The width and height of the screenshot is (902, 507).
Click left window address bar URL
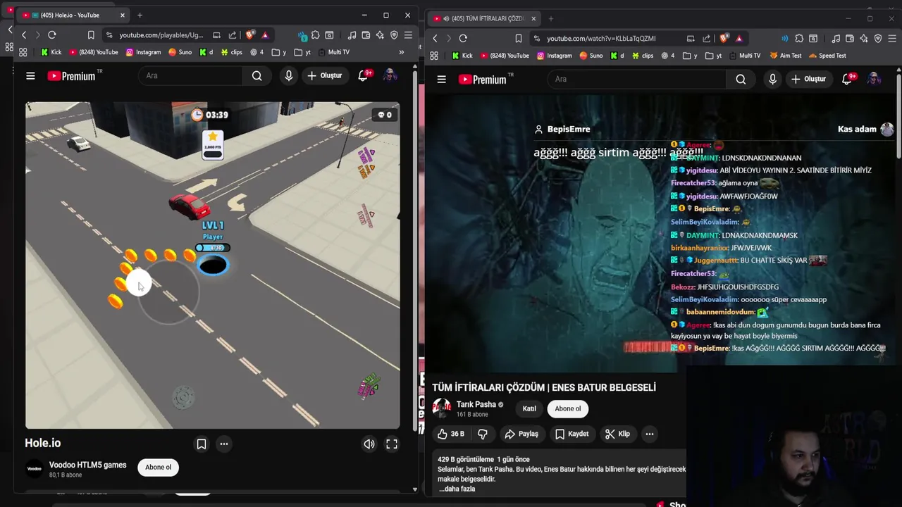[x=161, y=35]
